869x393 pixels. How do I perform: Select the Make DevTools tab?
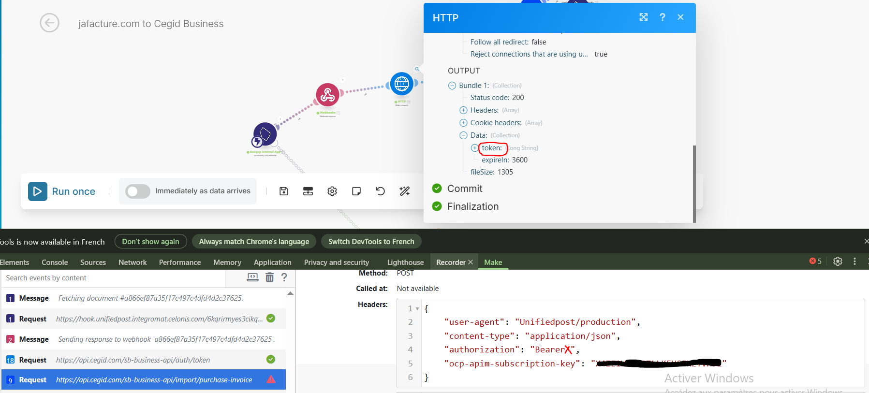(493, 262)
